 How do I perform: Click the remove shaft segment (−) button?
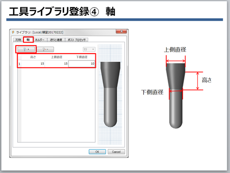coord(46,49)
